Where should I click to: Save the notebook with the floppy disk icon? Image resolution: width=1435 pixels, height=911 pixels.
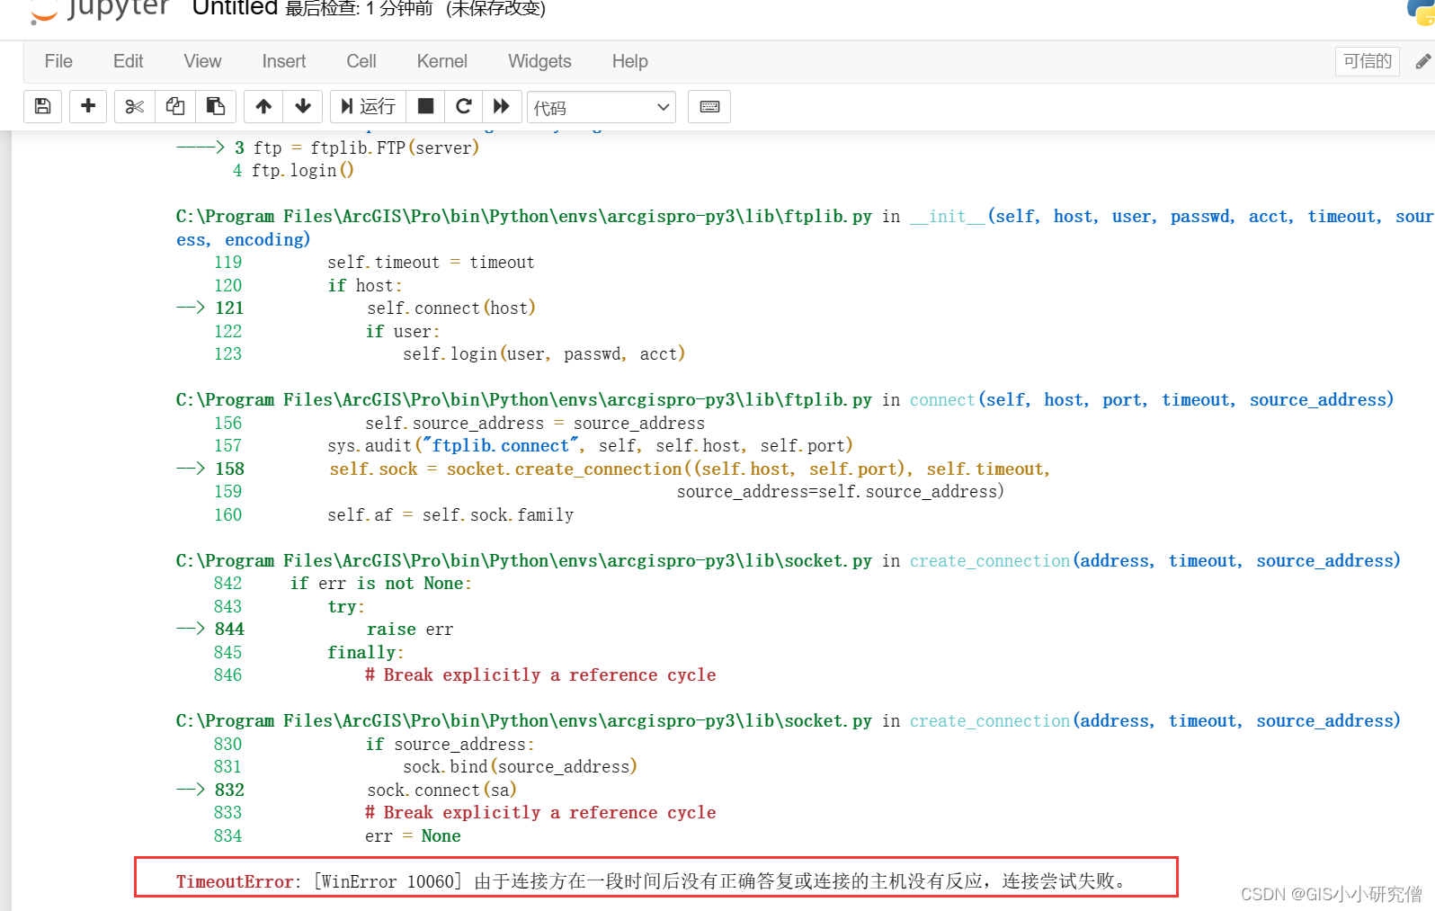pos(42,106)
